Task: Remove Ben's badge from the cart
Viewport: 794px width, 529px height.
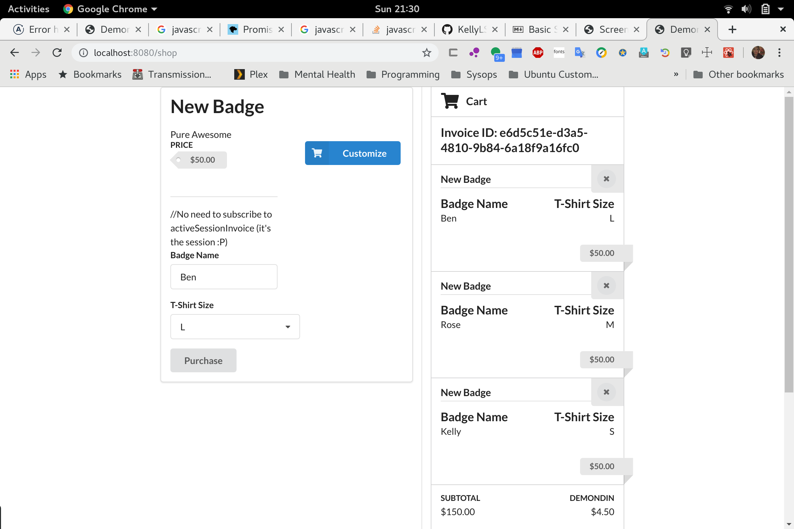Action: coord(606,179)
